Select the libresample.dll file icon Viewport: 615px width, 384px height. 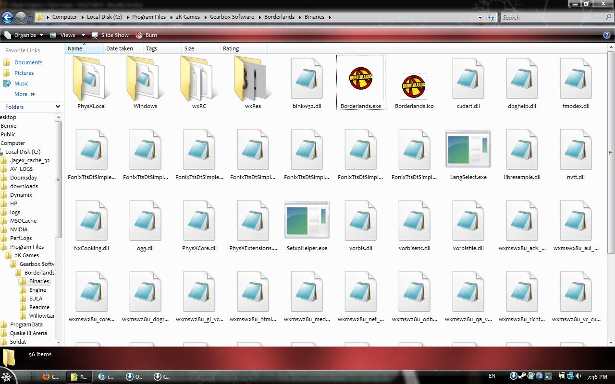pyautogui.click(x=522, y=150)
